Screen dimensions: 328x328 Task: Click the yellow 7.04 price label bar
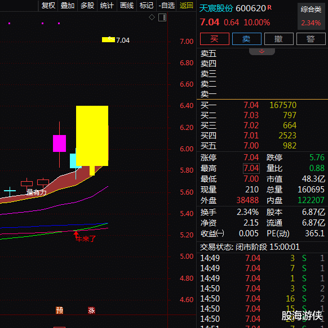pos(108,39)
